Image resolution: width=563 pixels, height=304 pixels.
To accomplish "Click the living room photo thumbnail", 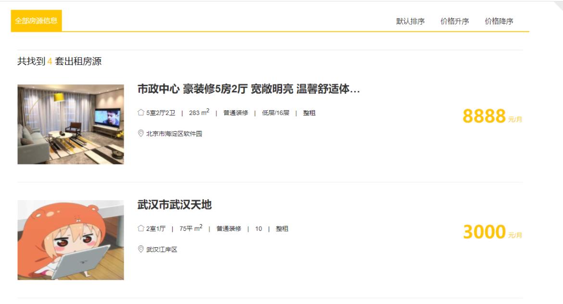I will point(71,124).
